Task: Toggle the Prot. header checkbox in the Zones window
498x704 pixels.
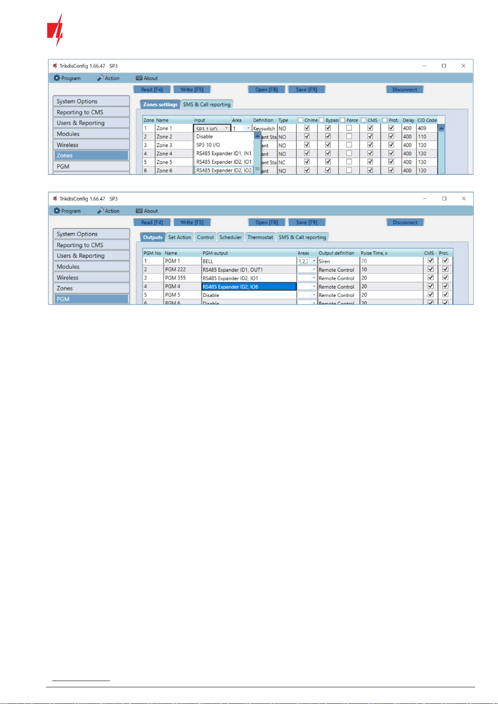Action: tap(385, 120)
